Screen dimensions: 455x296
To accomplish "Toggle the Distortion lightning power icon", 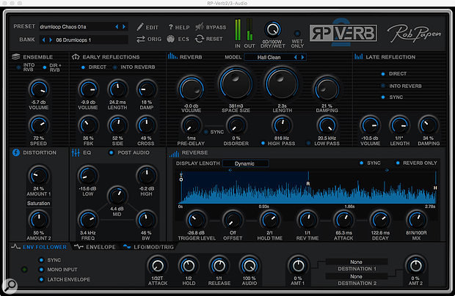I will pyautogui.click(x=16, y=152).
